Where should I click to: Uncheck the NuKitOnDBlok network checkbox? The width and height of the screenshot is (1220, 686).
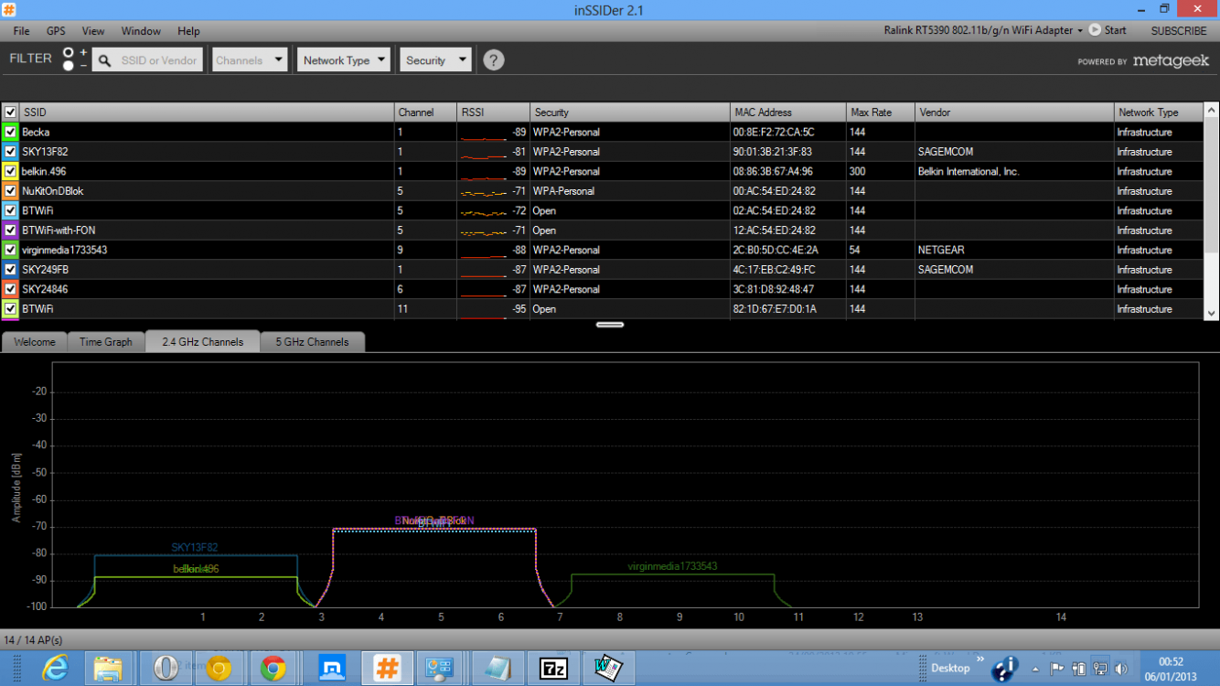[x=11, y=191]
